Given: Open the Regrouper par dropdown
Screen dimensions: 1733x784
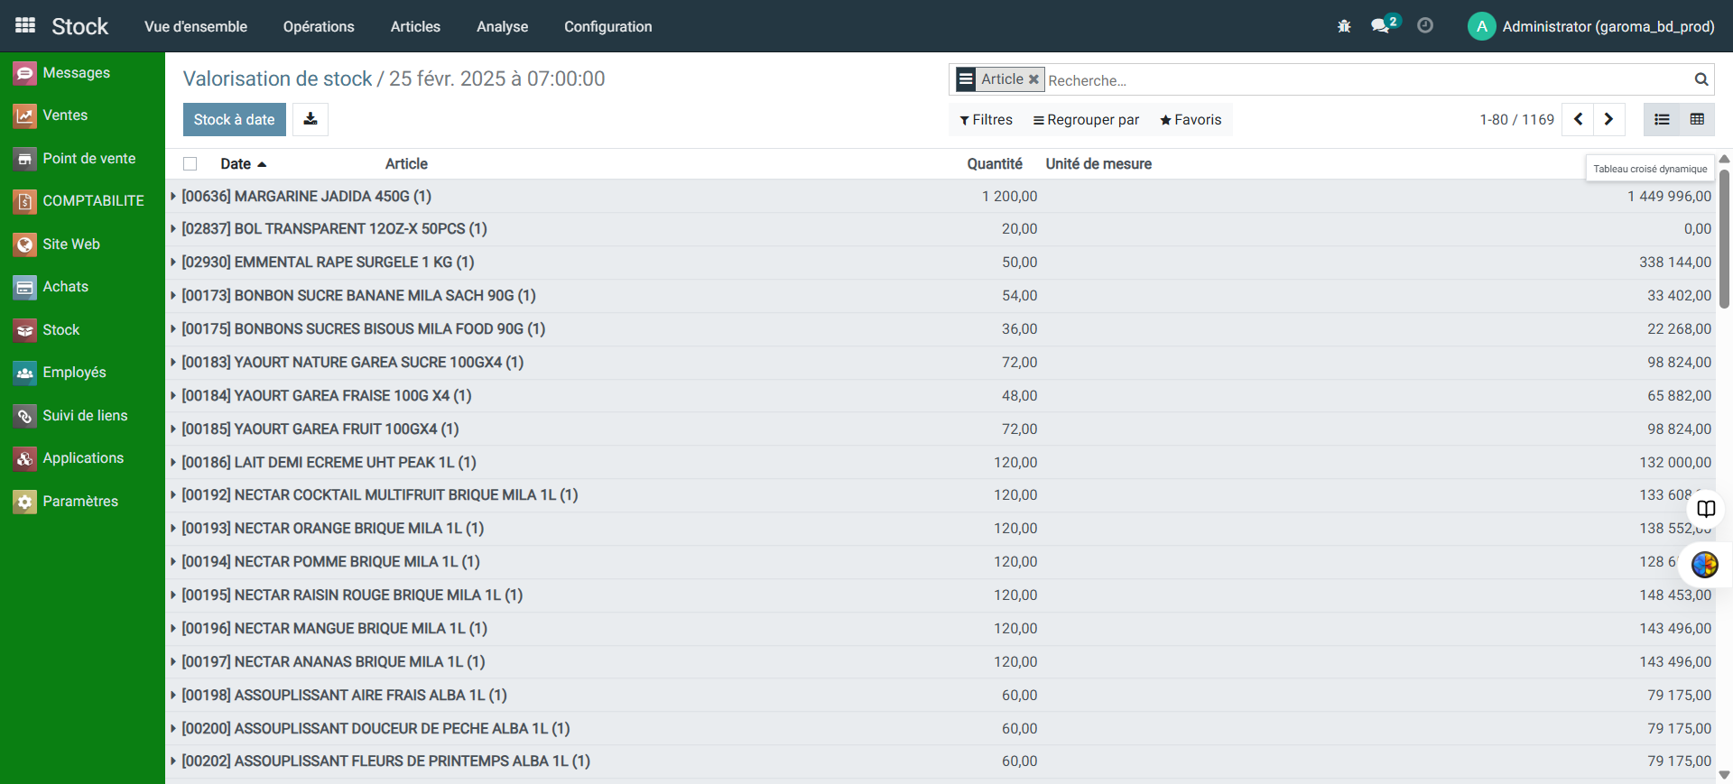Looking at the screenshot, I should [1086, 119].
